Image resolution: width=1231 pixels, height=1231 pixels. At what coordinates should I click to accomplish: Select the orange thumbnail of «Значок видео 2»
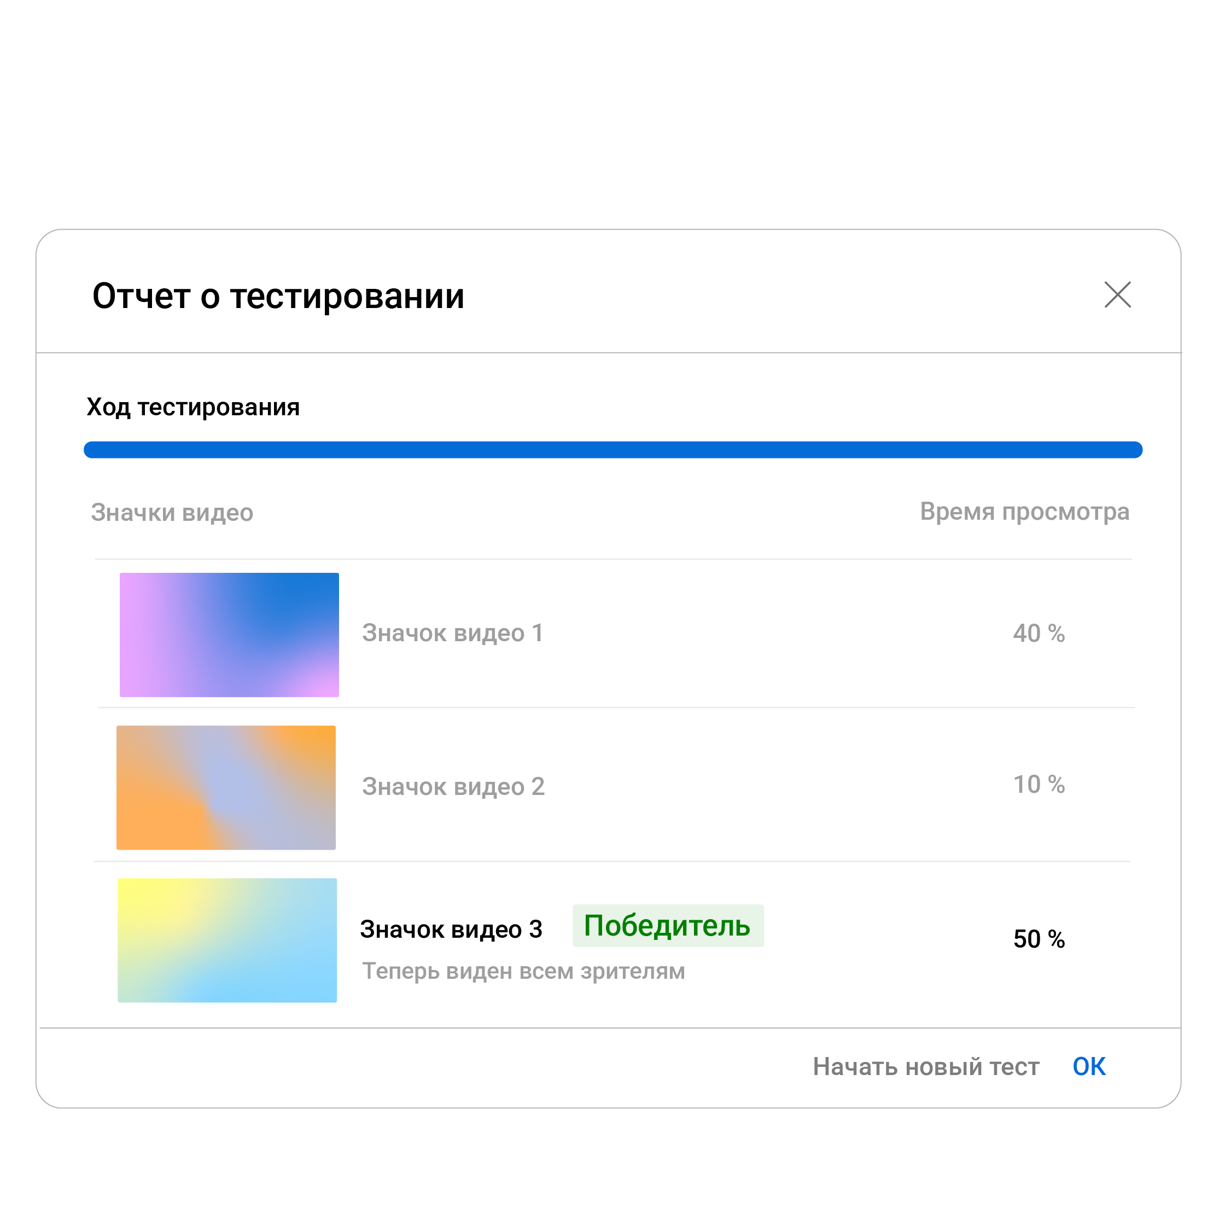point(226,787)
